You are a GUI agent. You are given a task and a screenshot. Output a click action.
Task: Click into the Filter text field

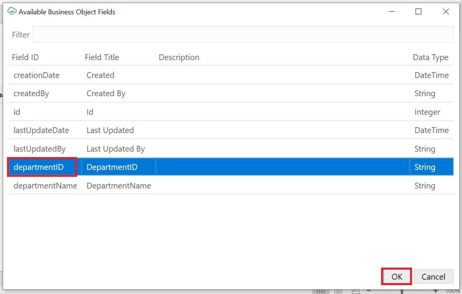click(x=242, y=35)
